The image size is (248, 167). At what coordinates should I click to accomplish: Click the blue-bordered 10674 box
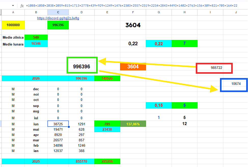point(234,85)
